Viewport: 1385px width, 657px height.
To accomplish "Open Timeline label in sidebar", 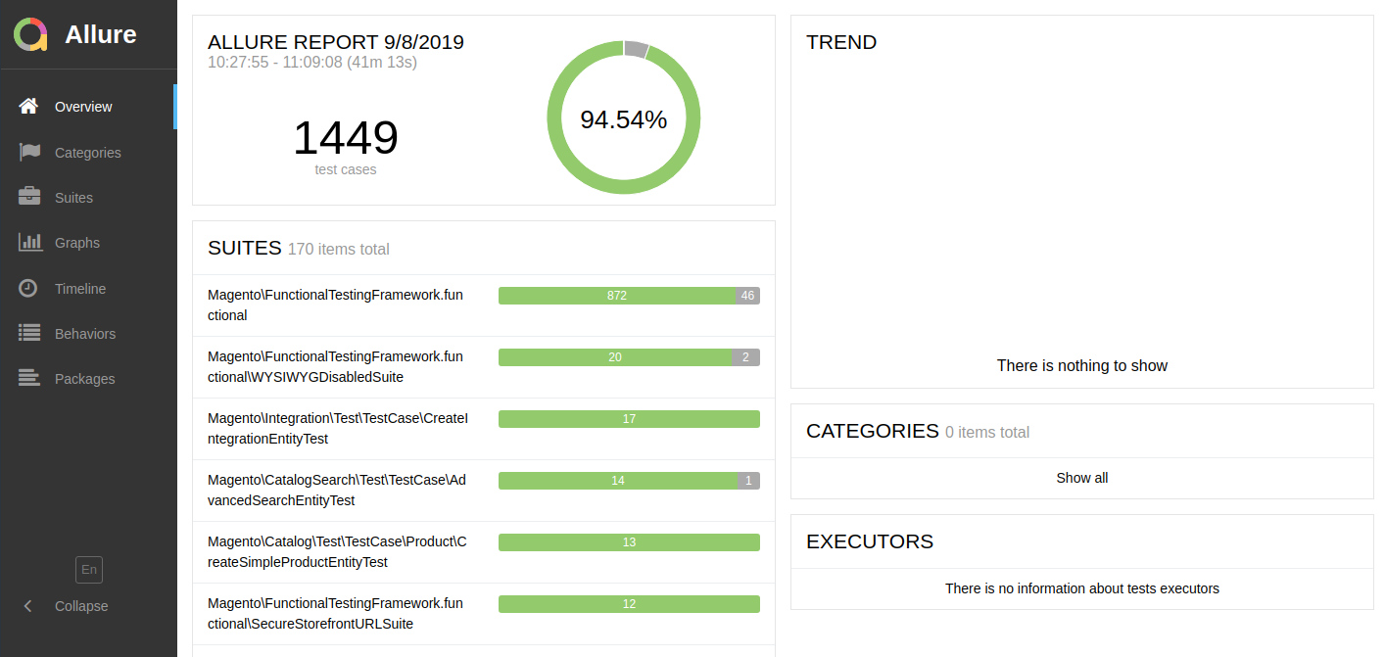I will [x=80, y=289].
